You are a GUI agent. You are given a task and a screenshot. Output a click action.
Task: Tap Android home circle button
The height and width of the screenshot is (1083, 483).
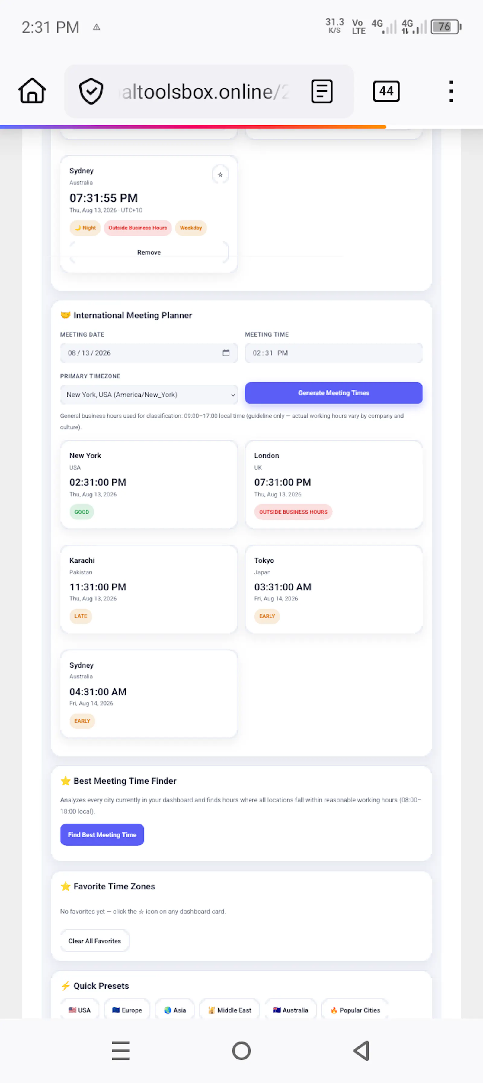click(x=241, y=1051)
